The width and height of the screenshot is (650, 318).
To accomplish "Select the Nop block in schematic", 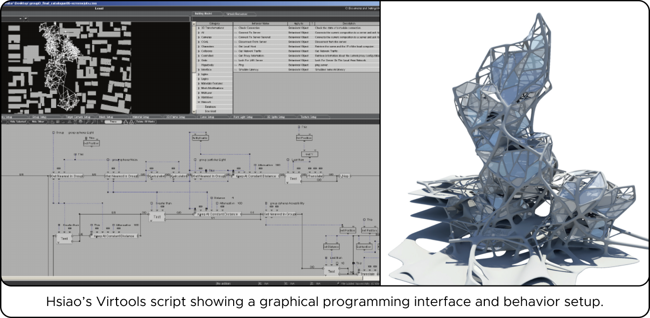I will [345, 176].
